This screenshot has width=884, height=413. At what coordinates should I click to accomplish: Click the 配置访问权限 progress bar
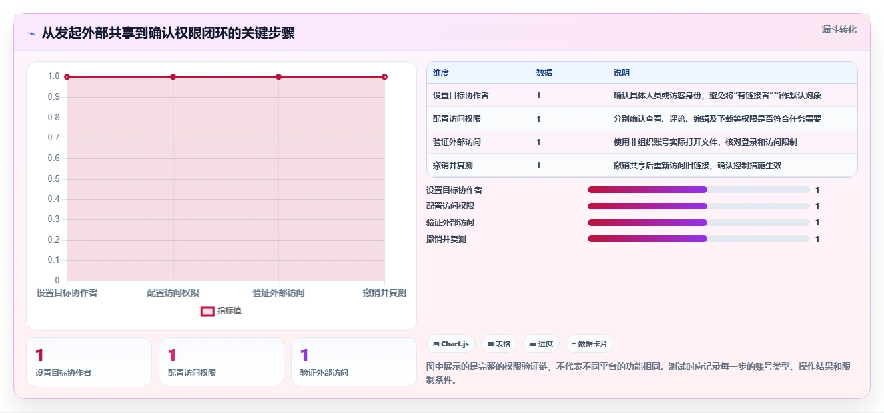(699, 206)
